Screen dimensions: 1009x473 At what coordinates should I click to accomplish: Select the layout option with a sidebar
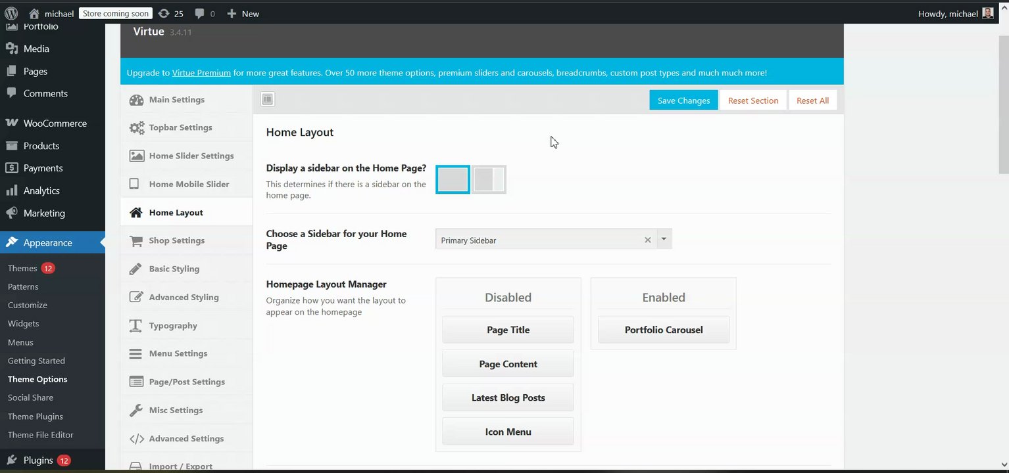tap(489, 179)
